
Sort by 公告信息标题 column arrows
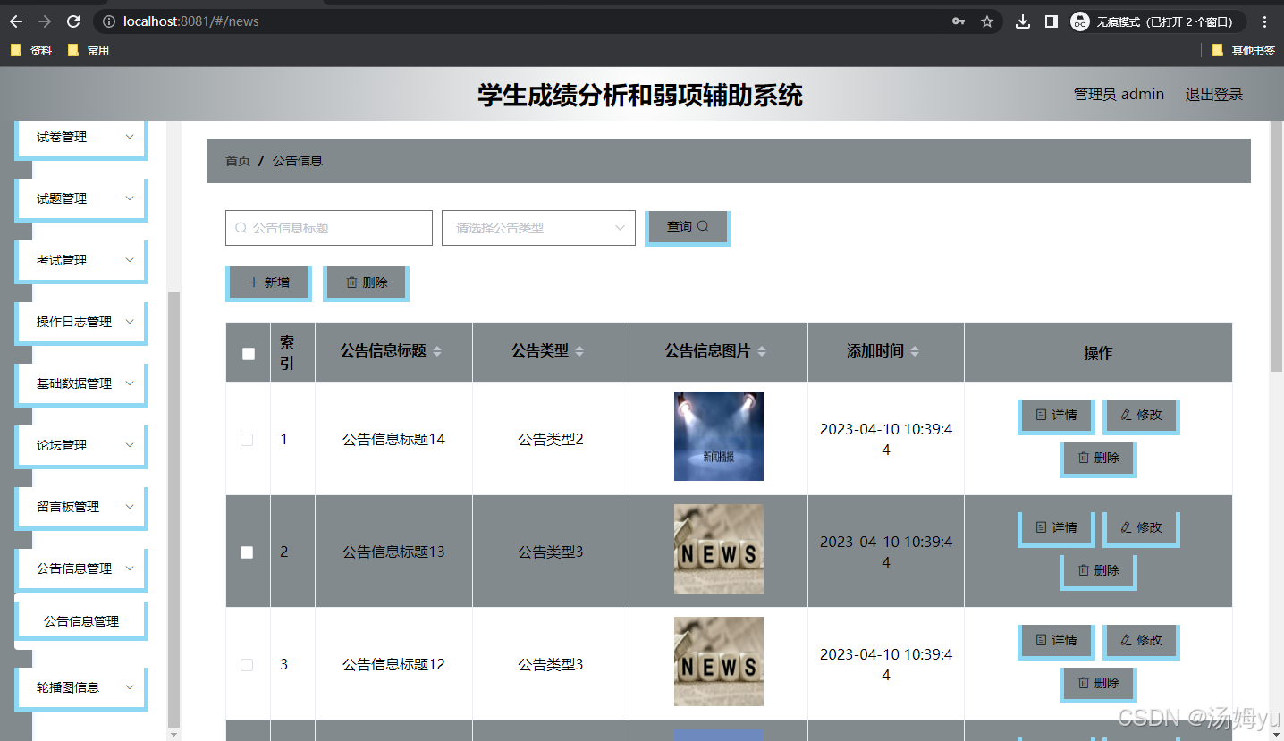pos(437,351)
